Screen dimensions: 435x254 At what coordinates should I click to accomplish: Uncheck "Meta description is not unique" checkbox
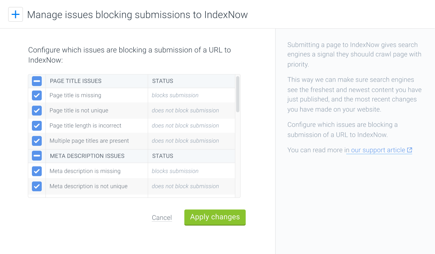[x=37, y=186]
